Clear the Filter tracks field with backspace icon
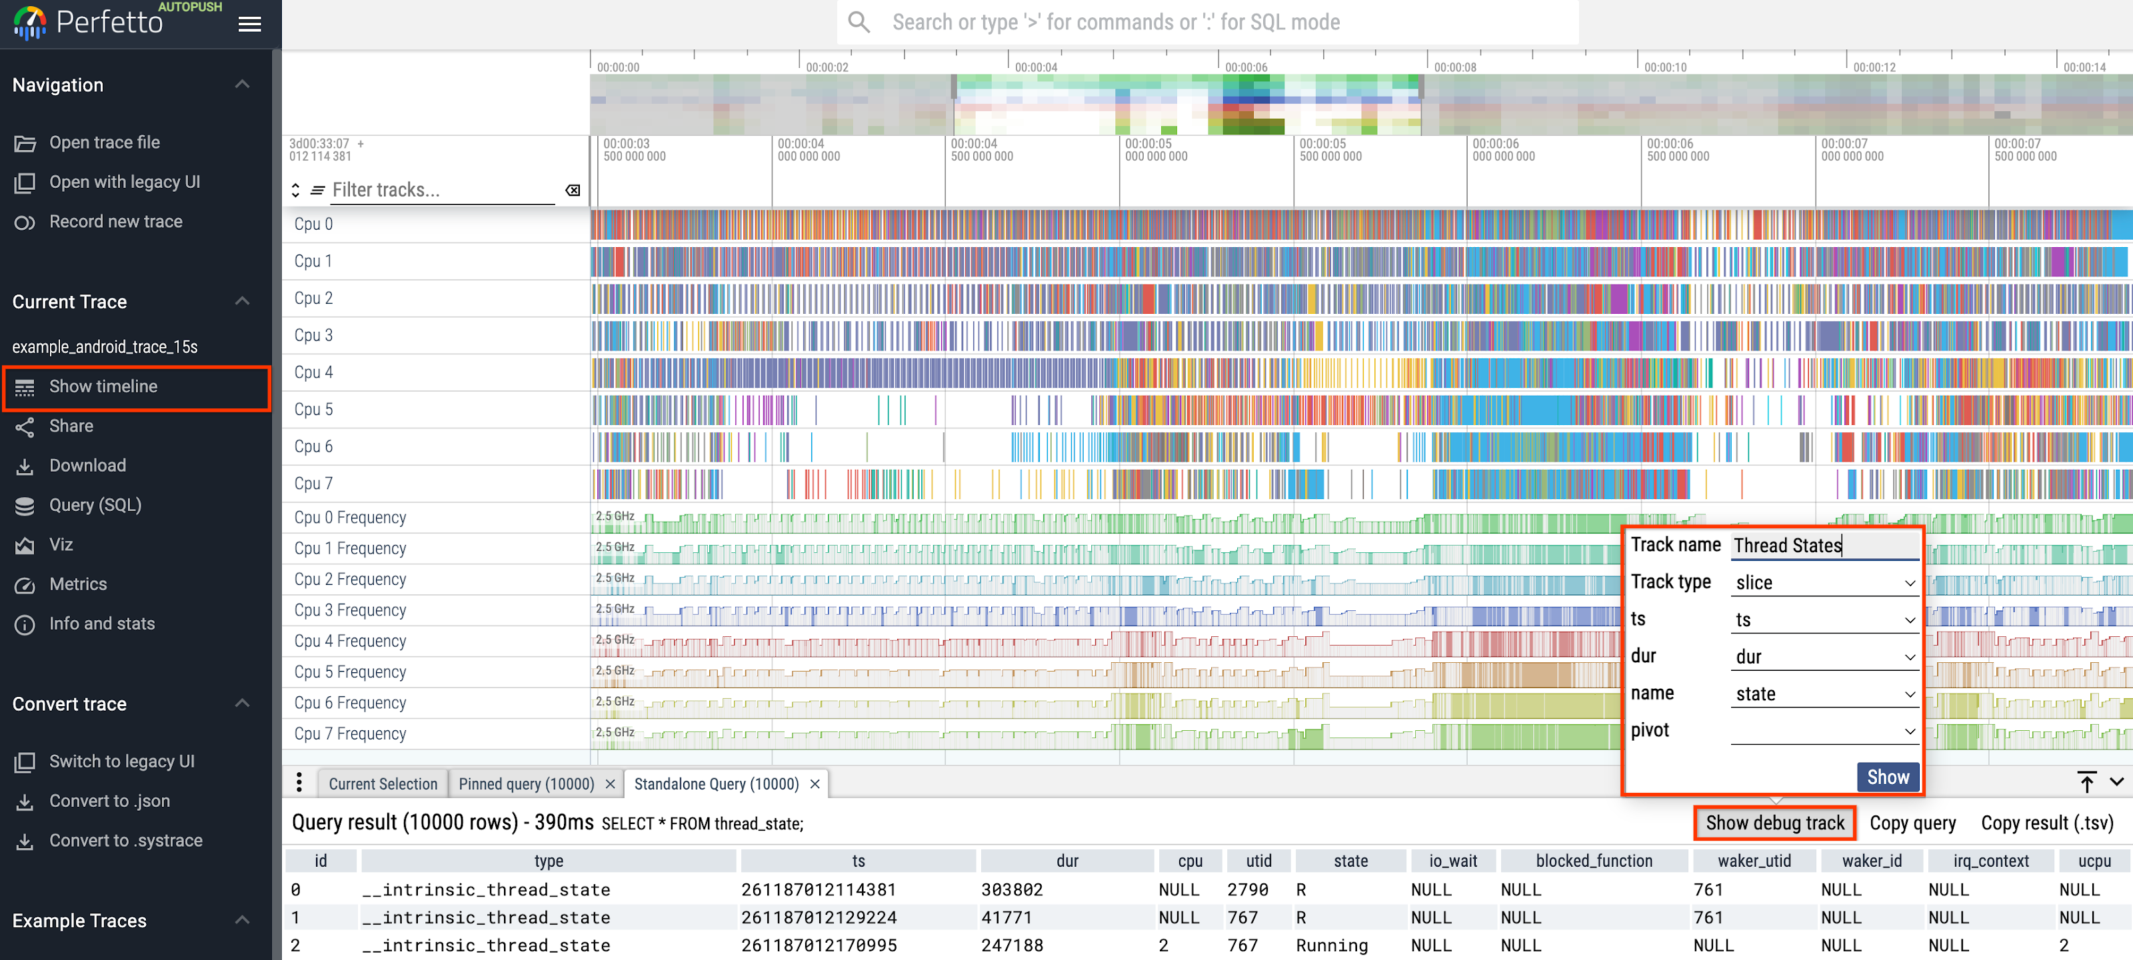Image resolution: width=2133 pixels, height=960 pixels. pyautogui.click(x=572, y=189)
